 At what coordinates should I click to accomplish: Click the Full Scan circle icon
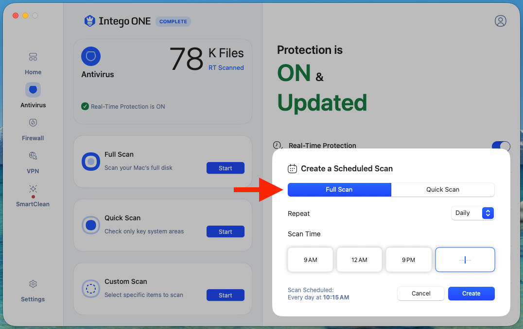pos(91,162)
